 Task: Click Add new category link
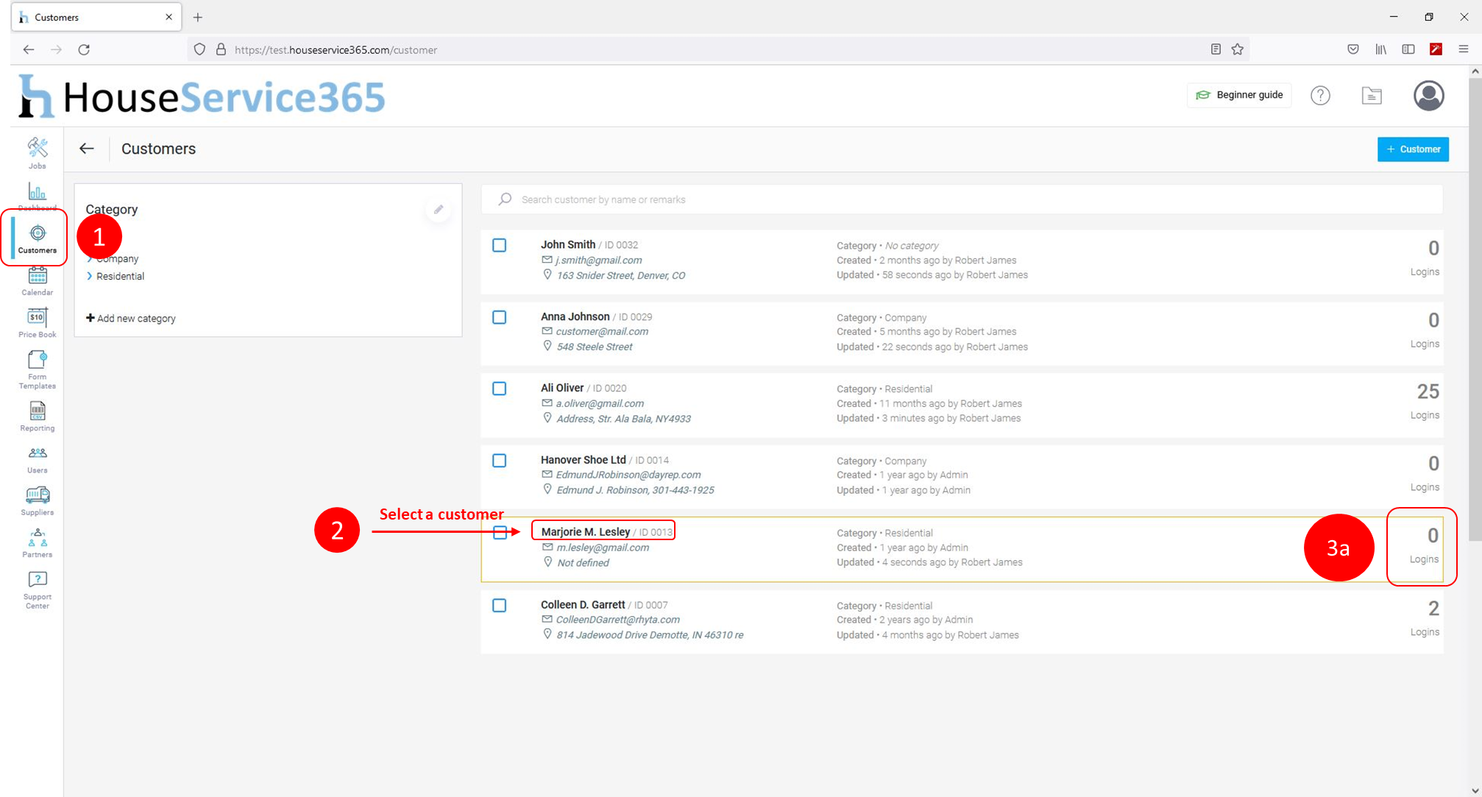(x=131, y=319)
